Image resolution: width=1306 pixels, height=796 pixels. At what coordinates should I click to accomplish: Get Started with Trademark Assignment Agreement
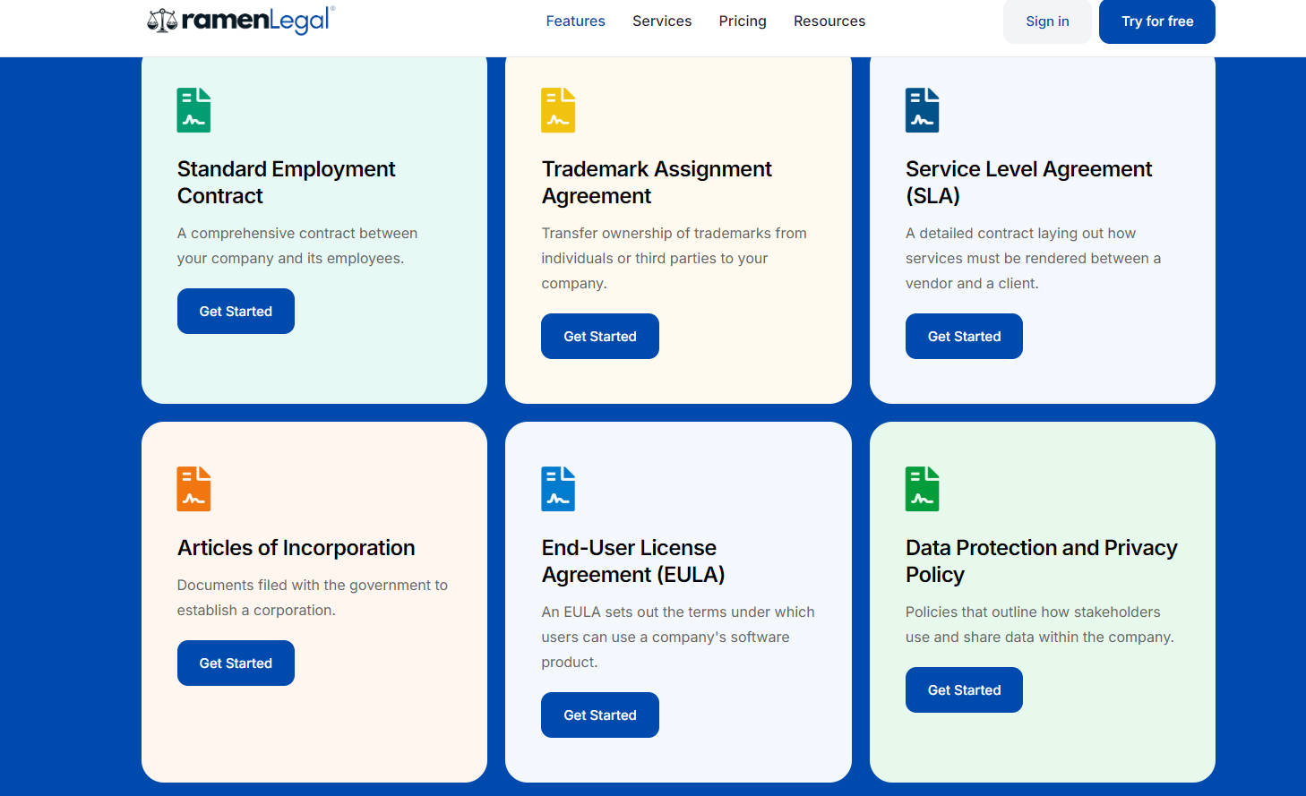[x=600, y=337]
